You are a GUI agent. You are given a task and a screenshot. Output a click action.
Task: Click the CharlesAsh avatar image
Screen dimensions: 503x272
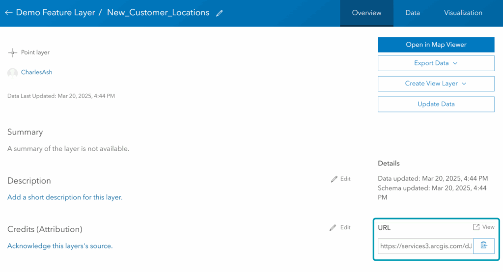coord(12,73)
